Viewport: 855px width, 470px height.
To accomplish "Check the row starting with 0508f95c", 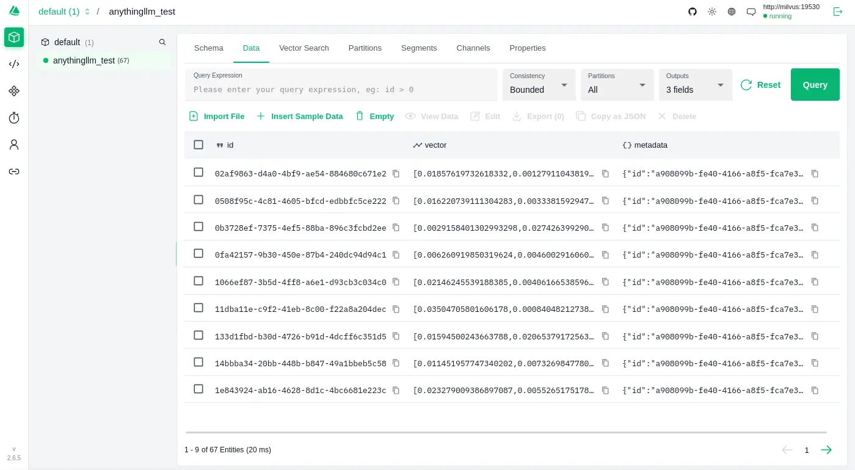I will coord(198,200).
